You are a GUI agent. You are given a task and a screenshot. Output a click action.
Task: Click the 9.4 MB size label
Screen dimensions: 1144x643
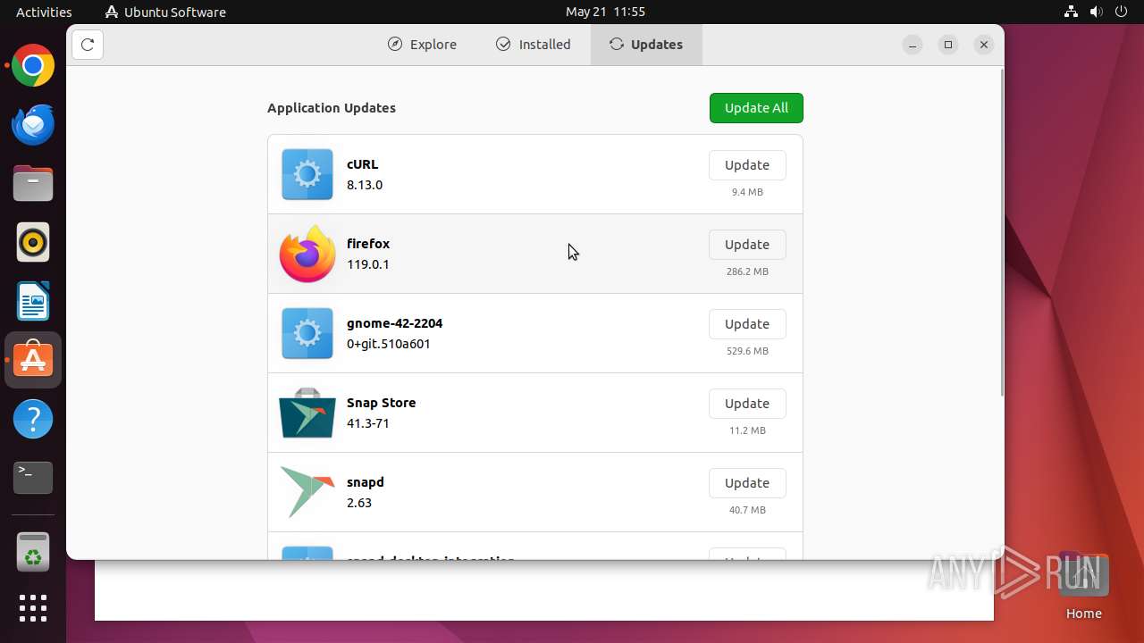(747, 192)
